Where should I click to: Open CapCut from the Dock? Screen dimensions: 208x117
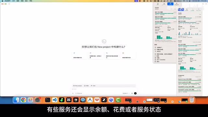pyautogui.click(x=69, y=100)
